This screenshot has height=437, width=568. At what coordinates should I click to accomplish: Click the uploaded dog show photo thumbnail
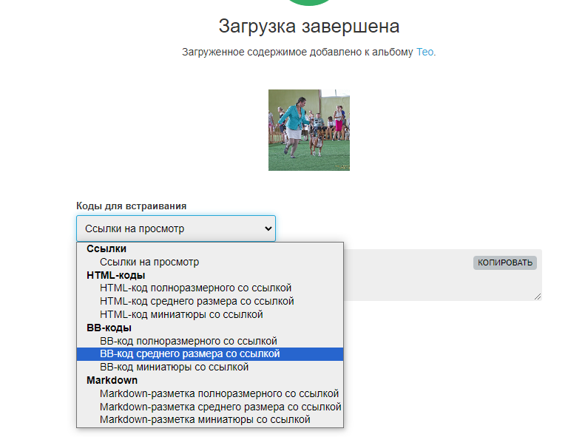tap(308, 130)
